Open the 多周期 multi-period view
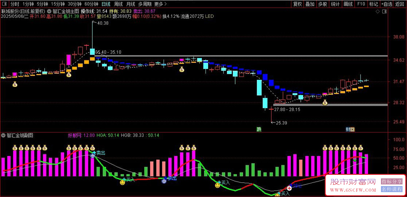The image size is (407, 197). (x=144, y=4)
